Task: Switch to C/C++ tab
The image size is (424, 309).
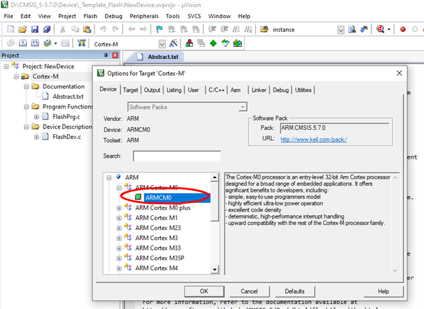Action: point(216,90)
